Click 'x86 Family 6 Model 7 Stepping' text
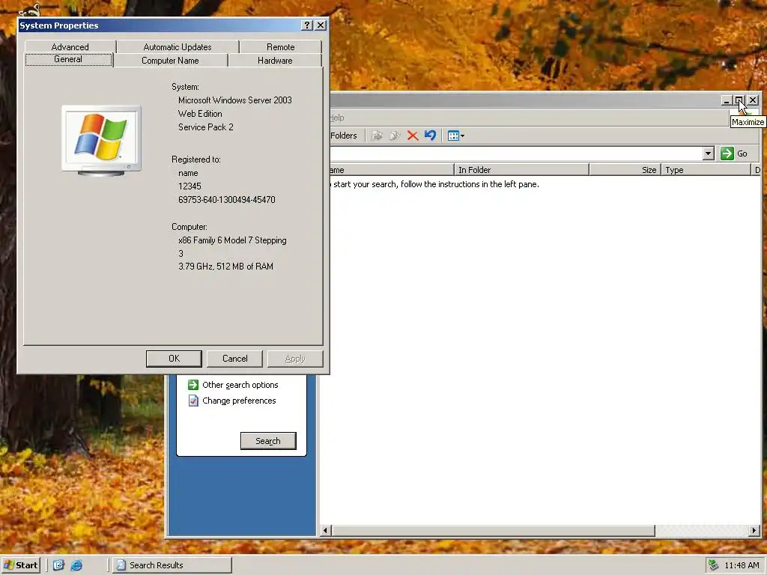This screenshot has width=767, height=575. (232, 240)
